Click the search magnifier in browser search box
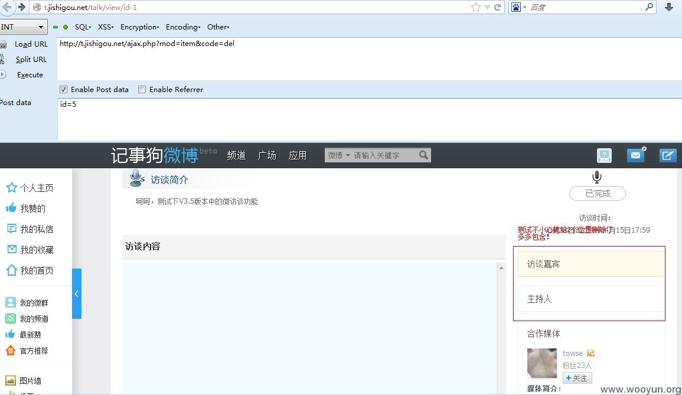The image size is (682, 395). (x=650, y=6)
